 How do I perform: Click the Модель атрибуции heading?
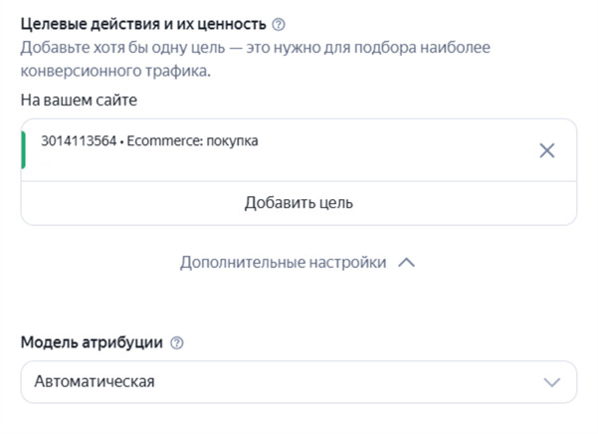point(92,342)
